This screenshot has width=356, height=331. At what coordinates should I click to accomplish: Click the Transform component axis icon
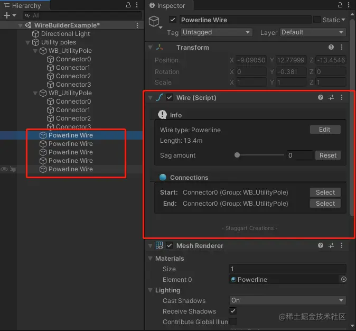click(x=160, y=47)
